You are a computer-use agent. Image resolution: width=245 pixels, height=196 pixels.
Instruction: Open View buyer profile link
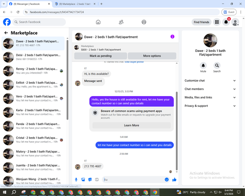[x=134, y=62]
